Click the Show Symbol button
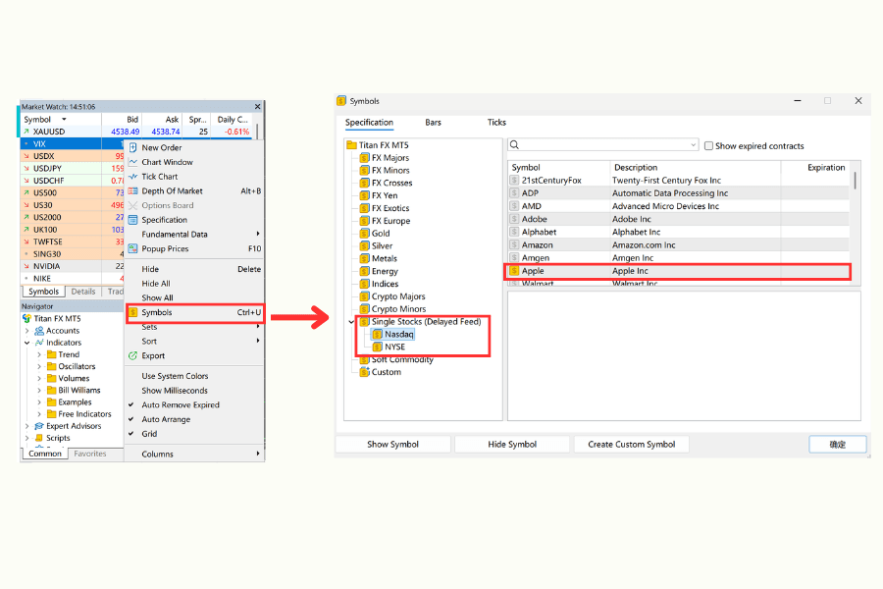The height and width of the screenshot is (589, 883). [x=392, y=444]
